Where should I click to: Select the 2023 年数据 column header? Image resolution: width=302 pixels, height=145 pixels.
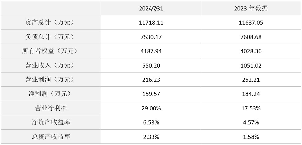coord(251,9)
